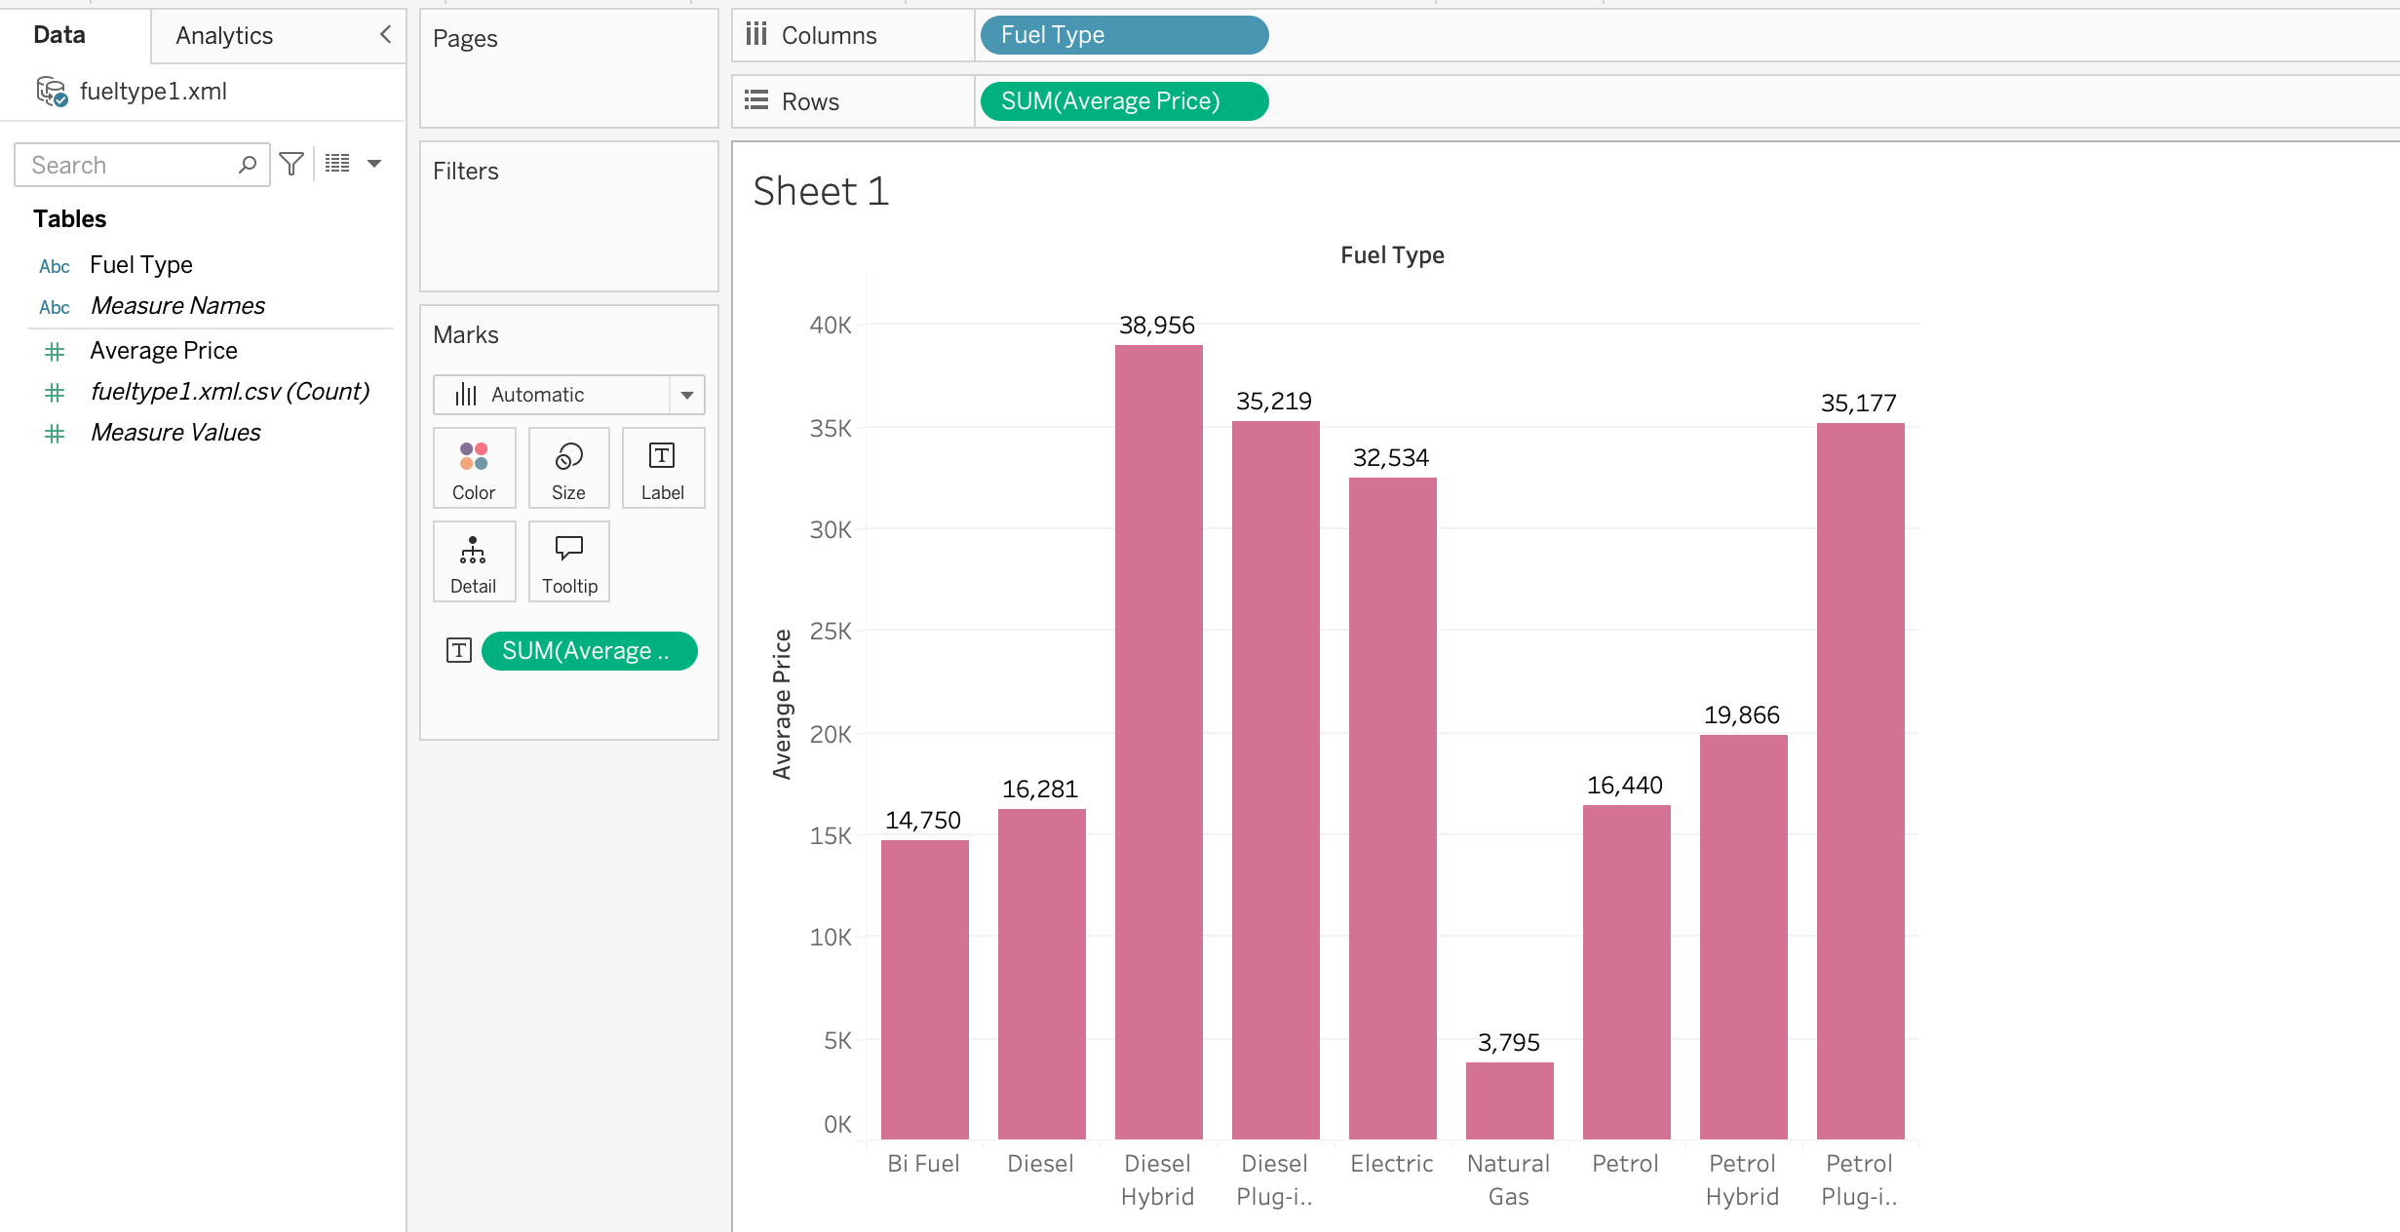Image resolution: width=2400 pixels, height=1232 pixels.
Task: Select Average Price field in Tables
Action: coord(163,351)
